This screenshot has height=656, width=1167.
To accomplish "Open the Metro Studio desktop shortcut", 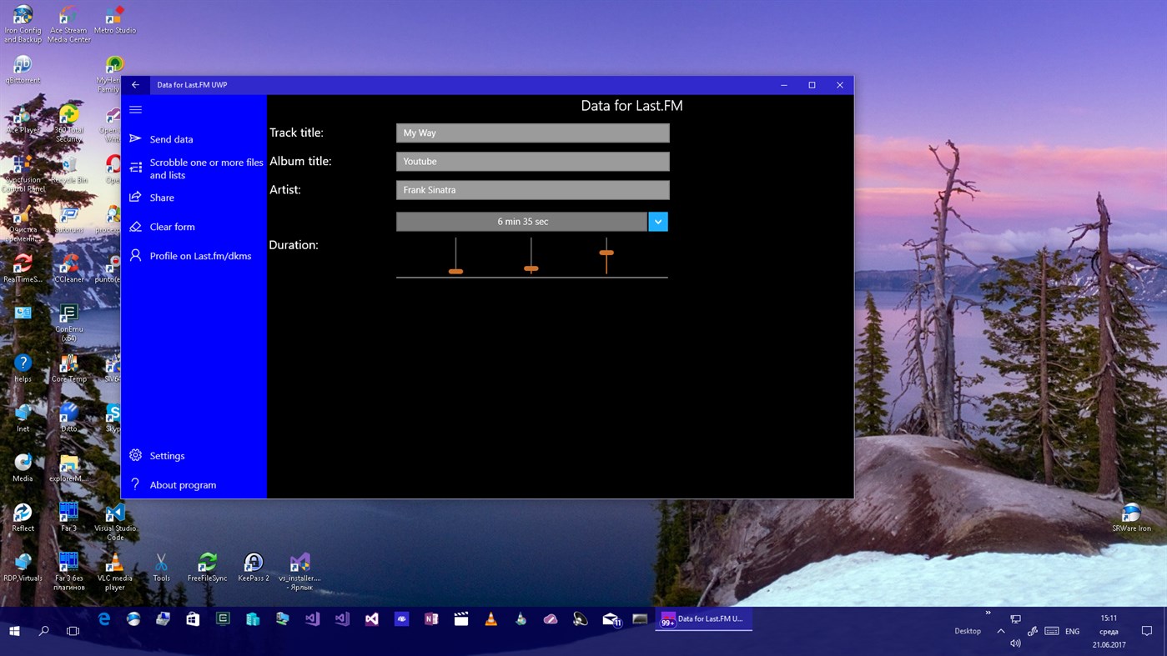I will [x=114, y=20].
